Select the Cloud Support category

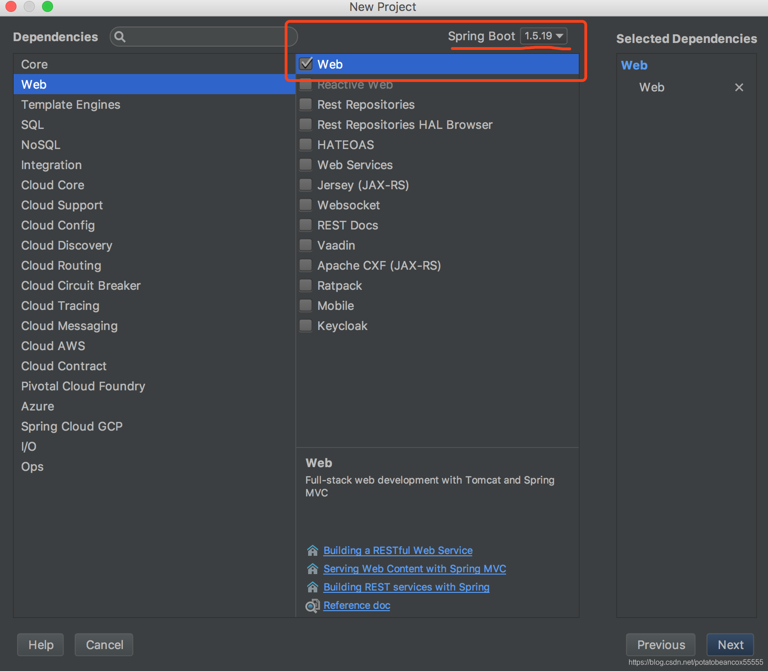tap(155, 205)
